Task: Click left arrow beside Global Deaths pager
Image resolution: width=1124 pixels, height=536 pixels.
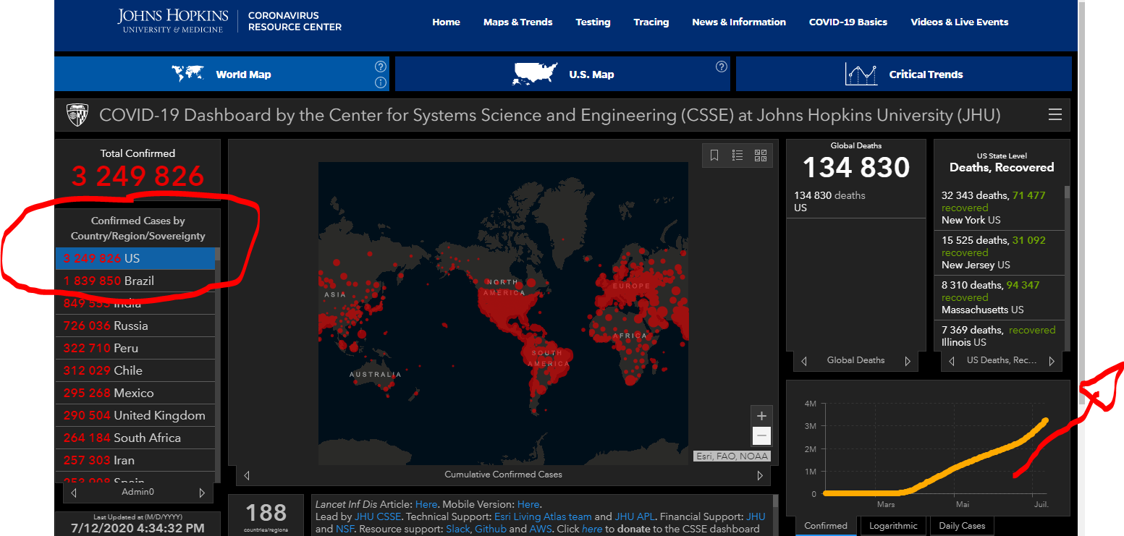Action: (x=804, y=361)
